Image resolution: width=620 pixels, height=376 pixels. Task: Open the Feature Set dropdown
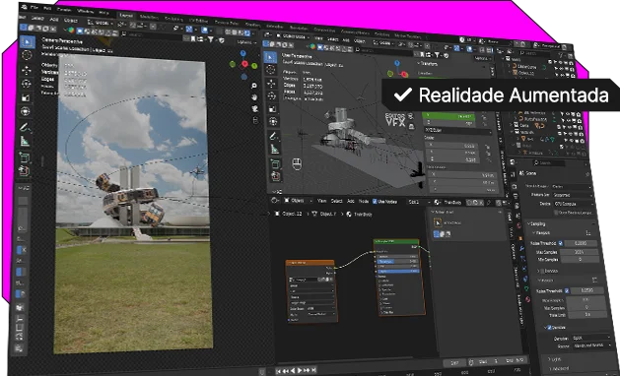(x=572, y=195)
